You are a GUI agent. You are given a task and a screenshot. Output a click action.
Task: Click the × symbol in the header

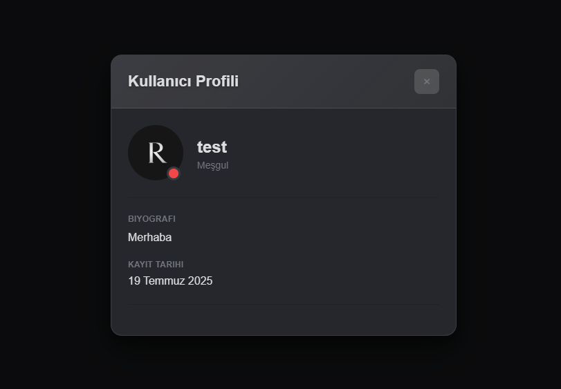[x=427, y=82]
